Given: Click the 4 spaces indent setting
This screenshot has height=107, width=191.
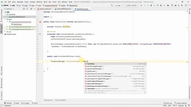Looking at the screenshot, I should coord(181,106).
